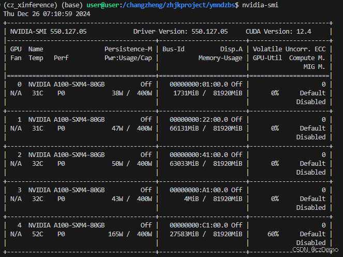Screen dimensions: 343x257
Task: Select GPU 3 power usage 43W
Action: tap(117, 199)
